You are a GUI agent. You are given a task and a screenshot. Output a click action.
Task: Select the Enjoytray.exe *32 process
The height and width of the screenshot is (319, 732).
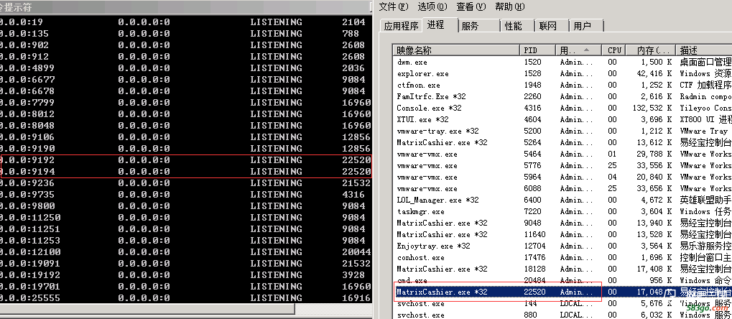pos(562,246)
